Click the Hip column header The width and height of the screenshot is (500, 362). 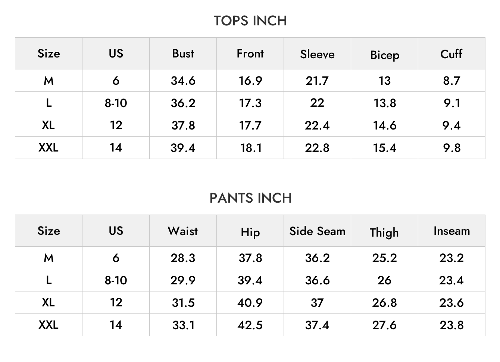(x=250, y=233)
